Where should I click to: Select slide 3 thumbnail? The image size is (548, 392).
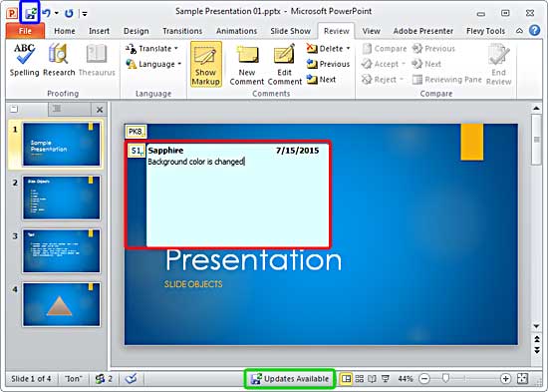tap(62, 251)
